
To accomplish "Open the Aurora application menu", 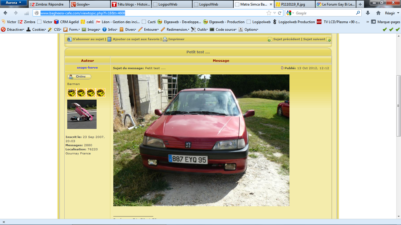I will [x=14, y=3].
